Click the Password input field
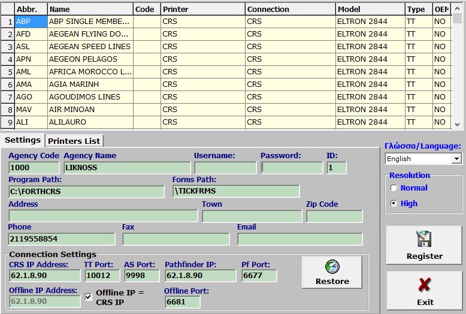466x314 pixels. point(291,168)
